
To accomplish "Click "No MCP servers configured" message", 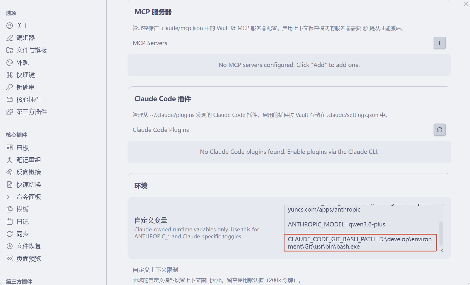I will pyautogui.click(x=289, y=65).
